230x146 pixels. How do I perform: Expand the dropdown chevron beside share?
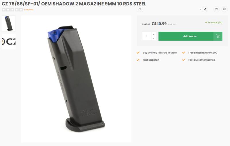click(x=200, y=9)
